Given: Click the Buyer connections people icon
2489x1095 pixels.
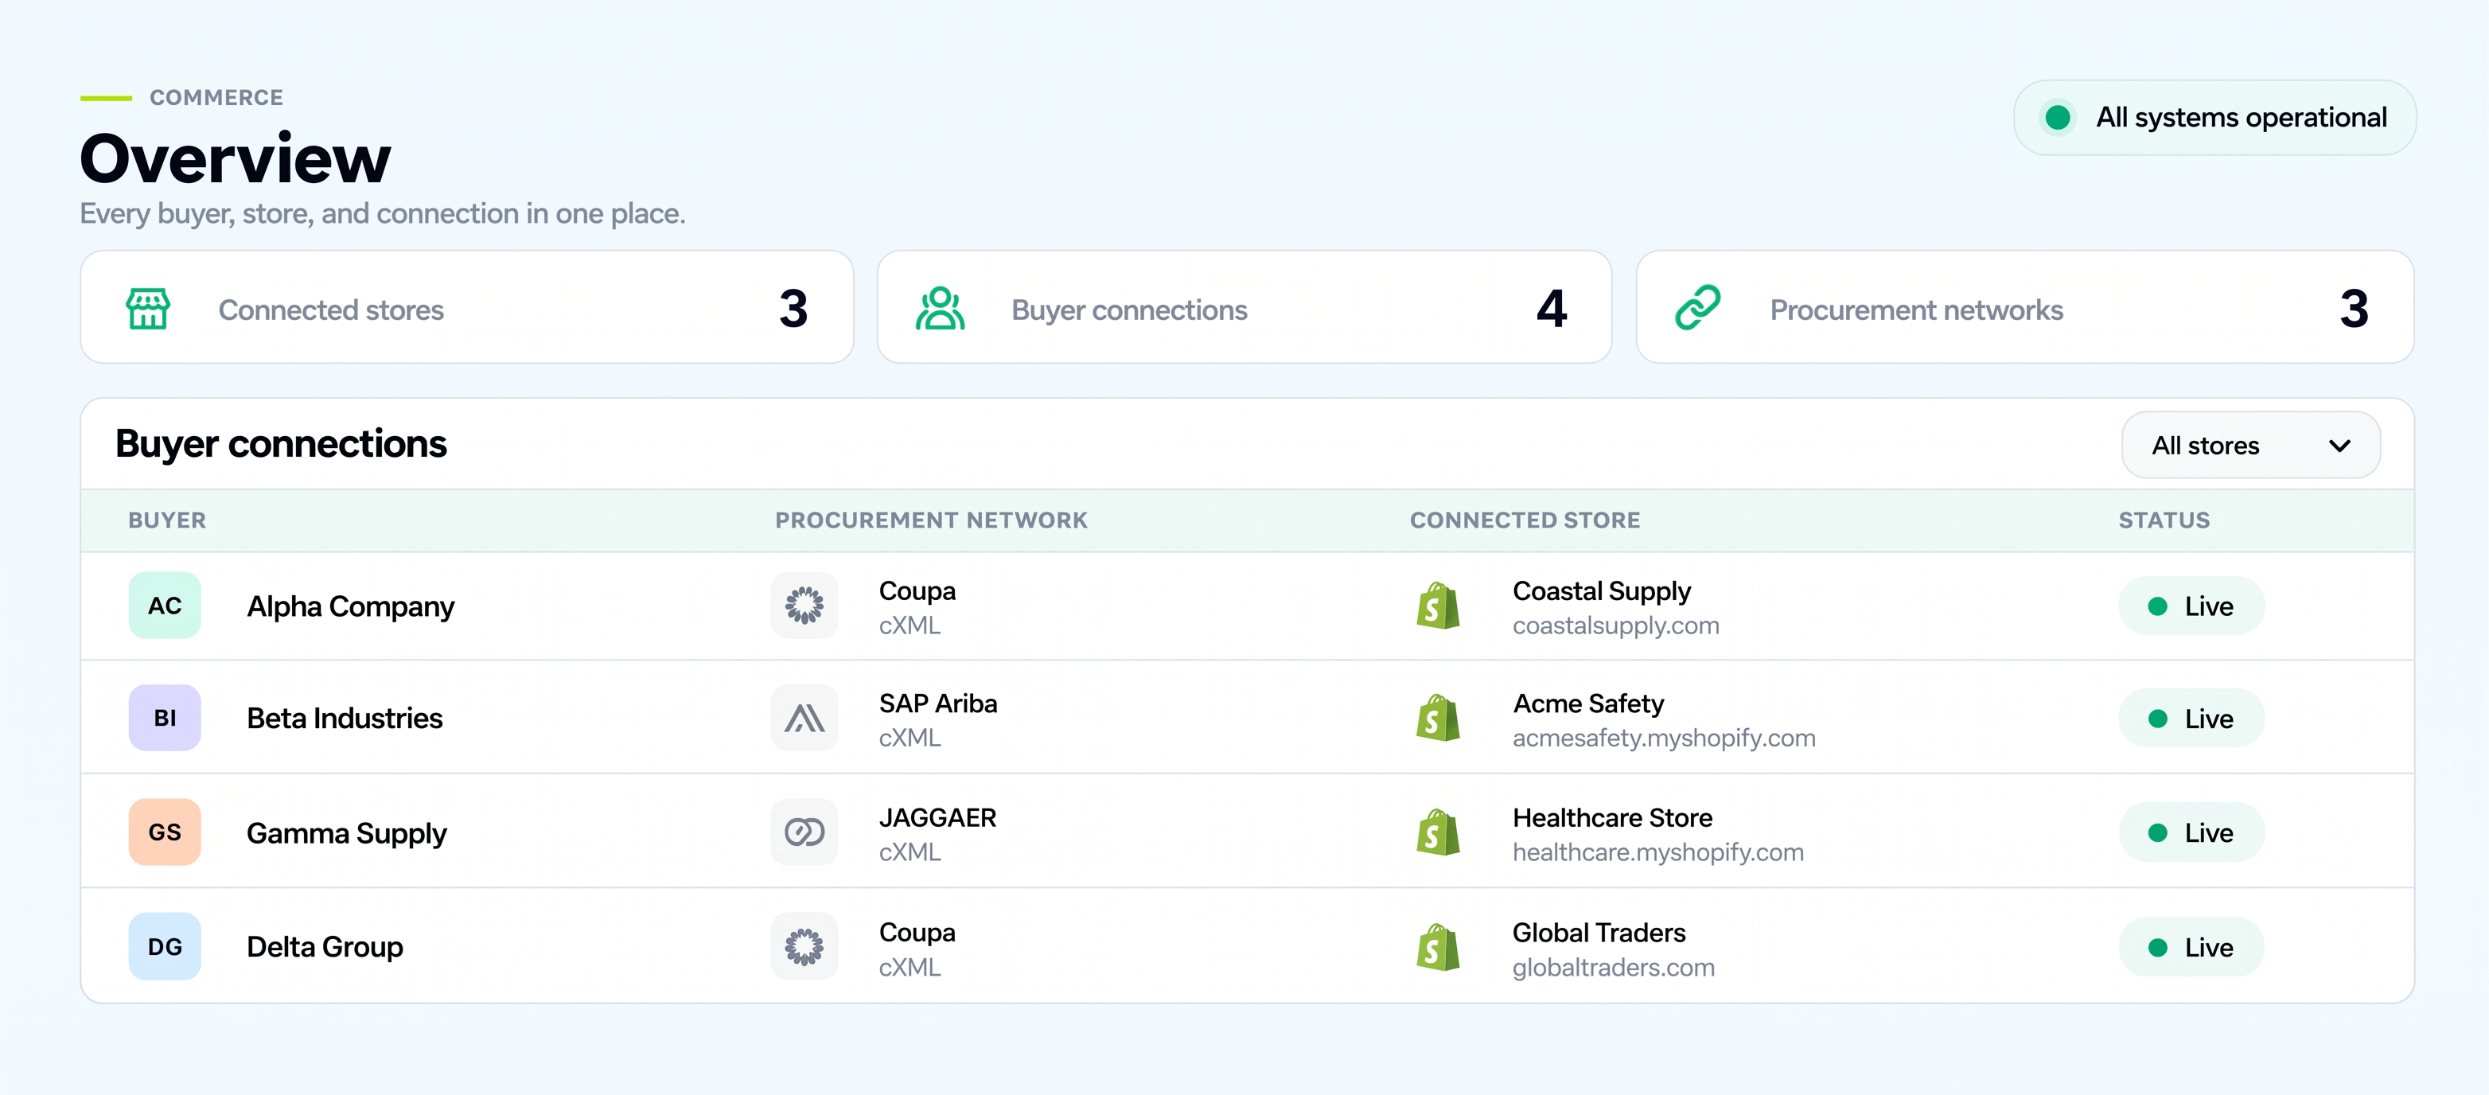Looking at the screenshot, I should [x=941, y=310].
